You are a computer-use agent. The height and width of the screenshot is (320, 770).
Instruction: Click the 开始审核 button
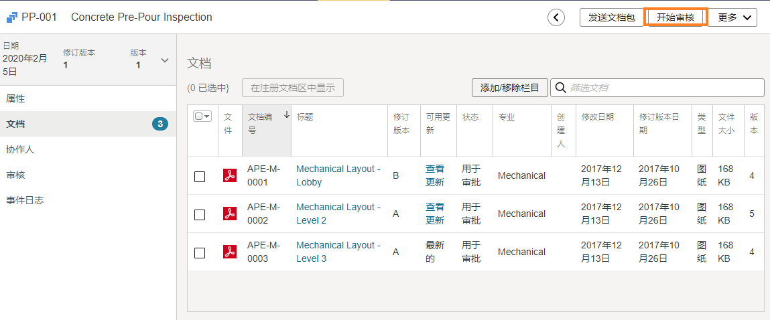point(676,17)
